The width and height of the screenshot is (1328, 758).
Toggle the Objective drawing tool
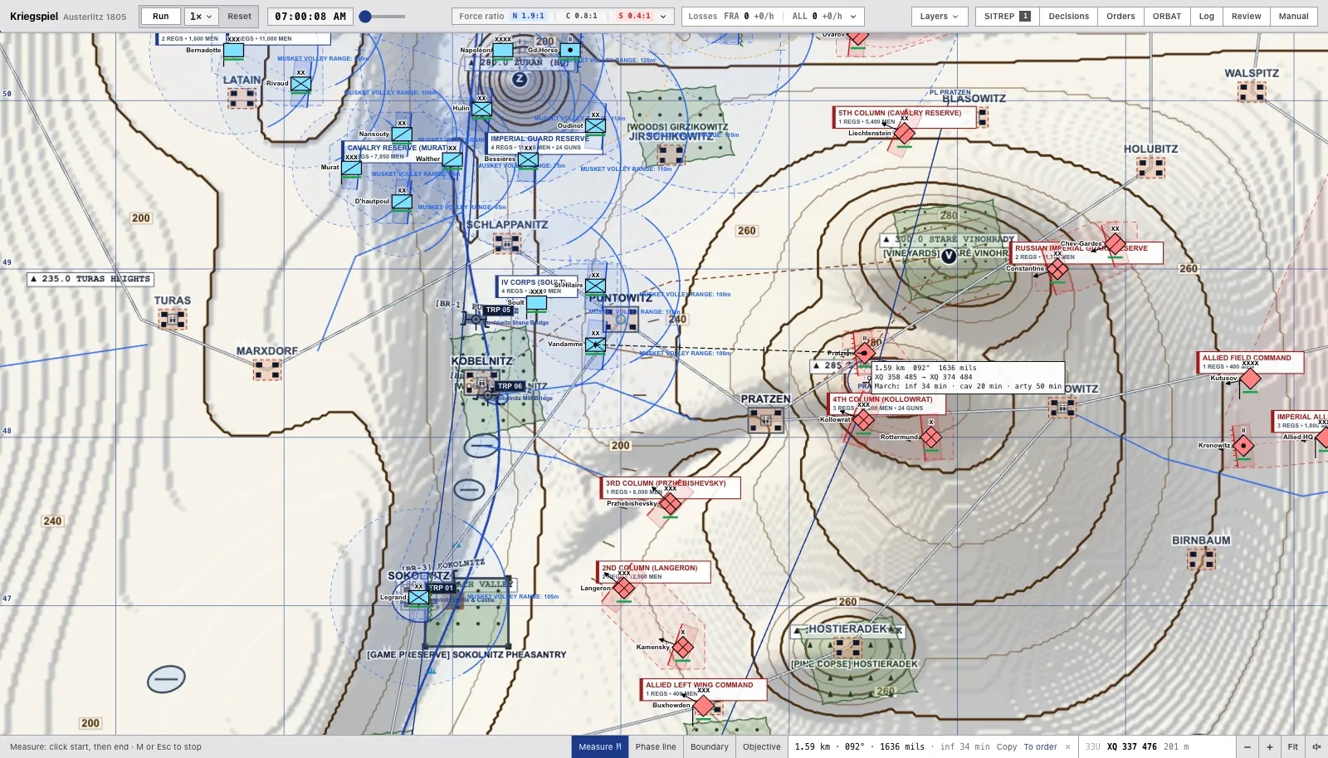762,746
